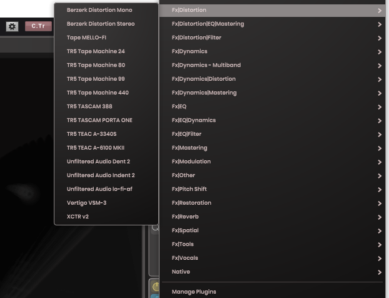Click the yellow power knob icon

[156, 287]
